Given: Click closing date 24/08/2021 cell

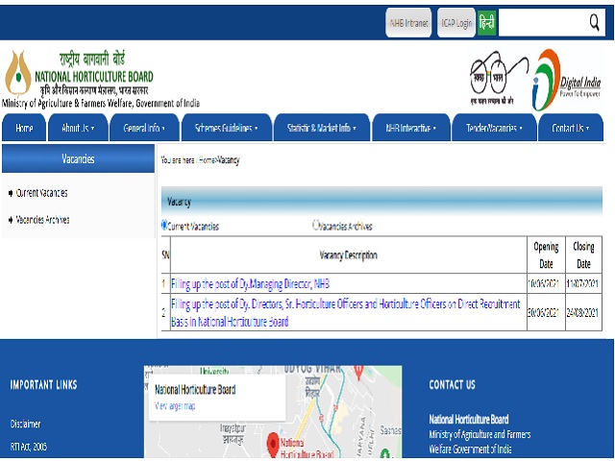Looking at the screenshot, I should 583,312.
